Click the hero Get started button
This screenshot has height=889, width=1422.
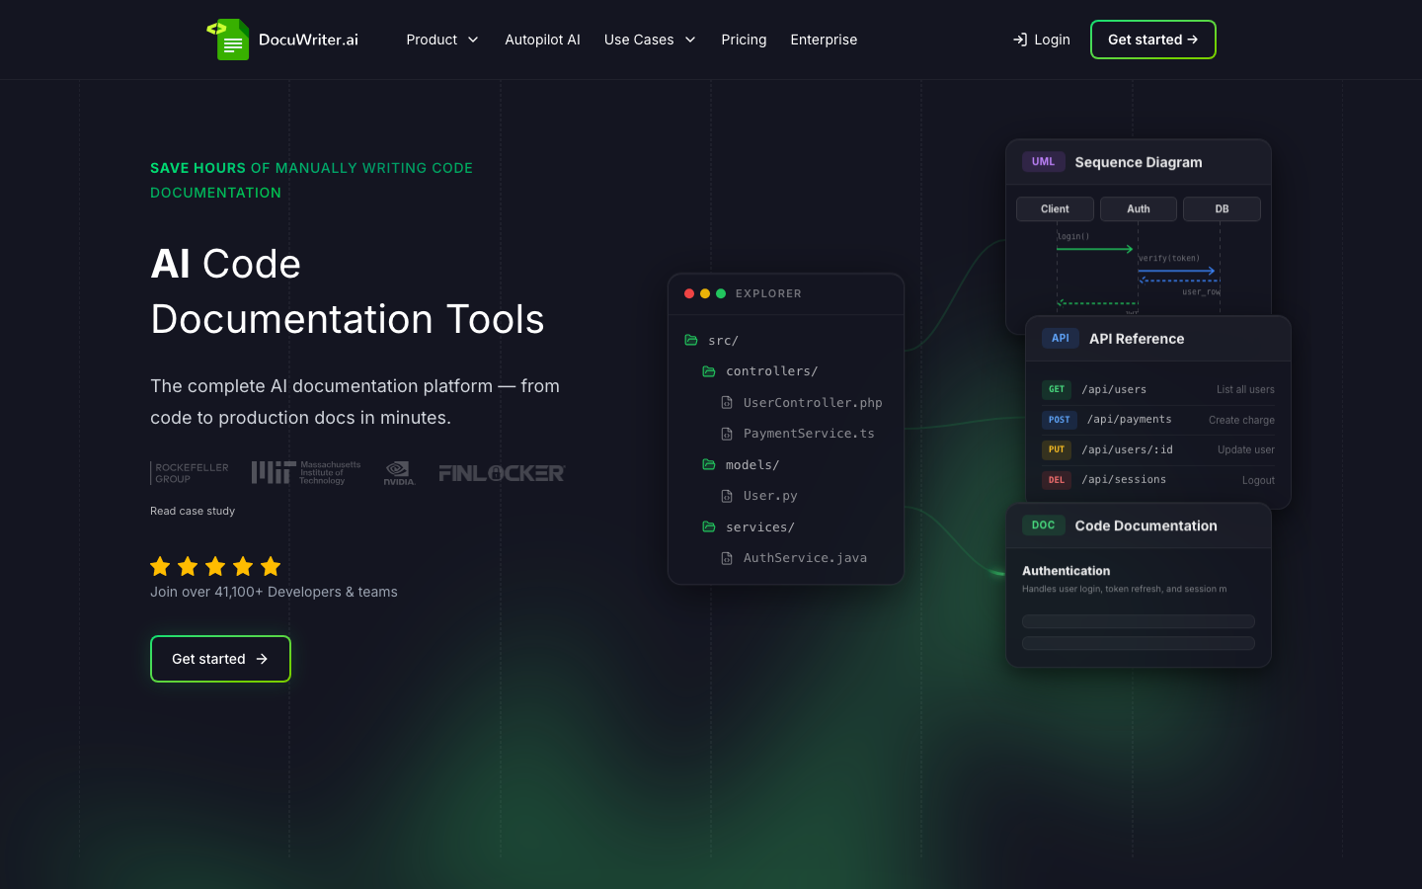tap(220, 659)
